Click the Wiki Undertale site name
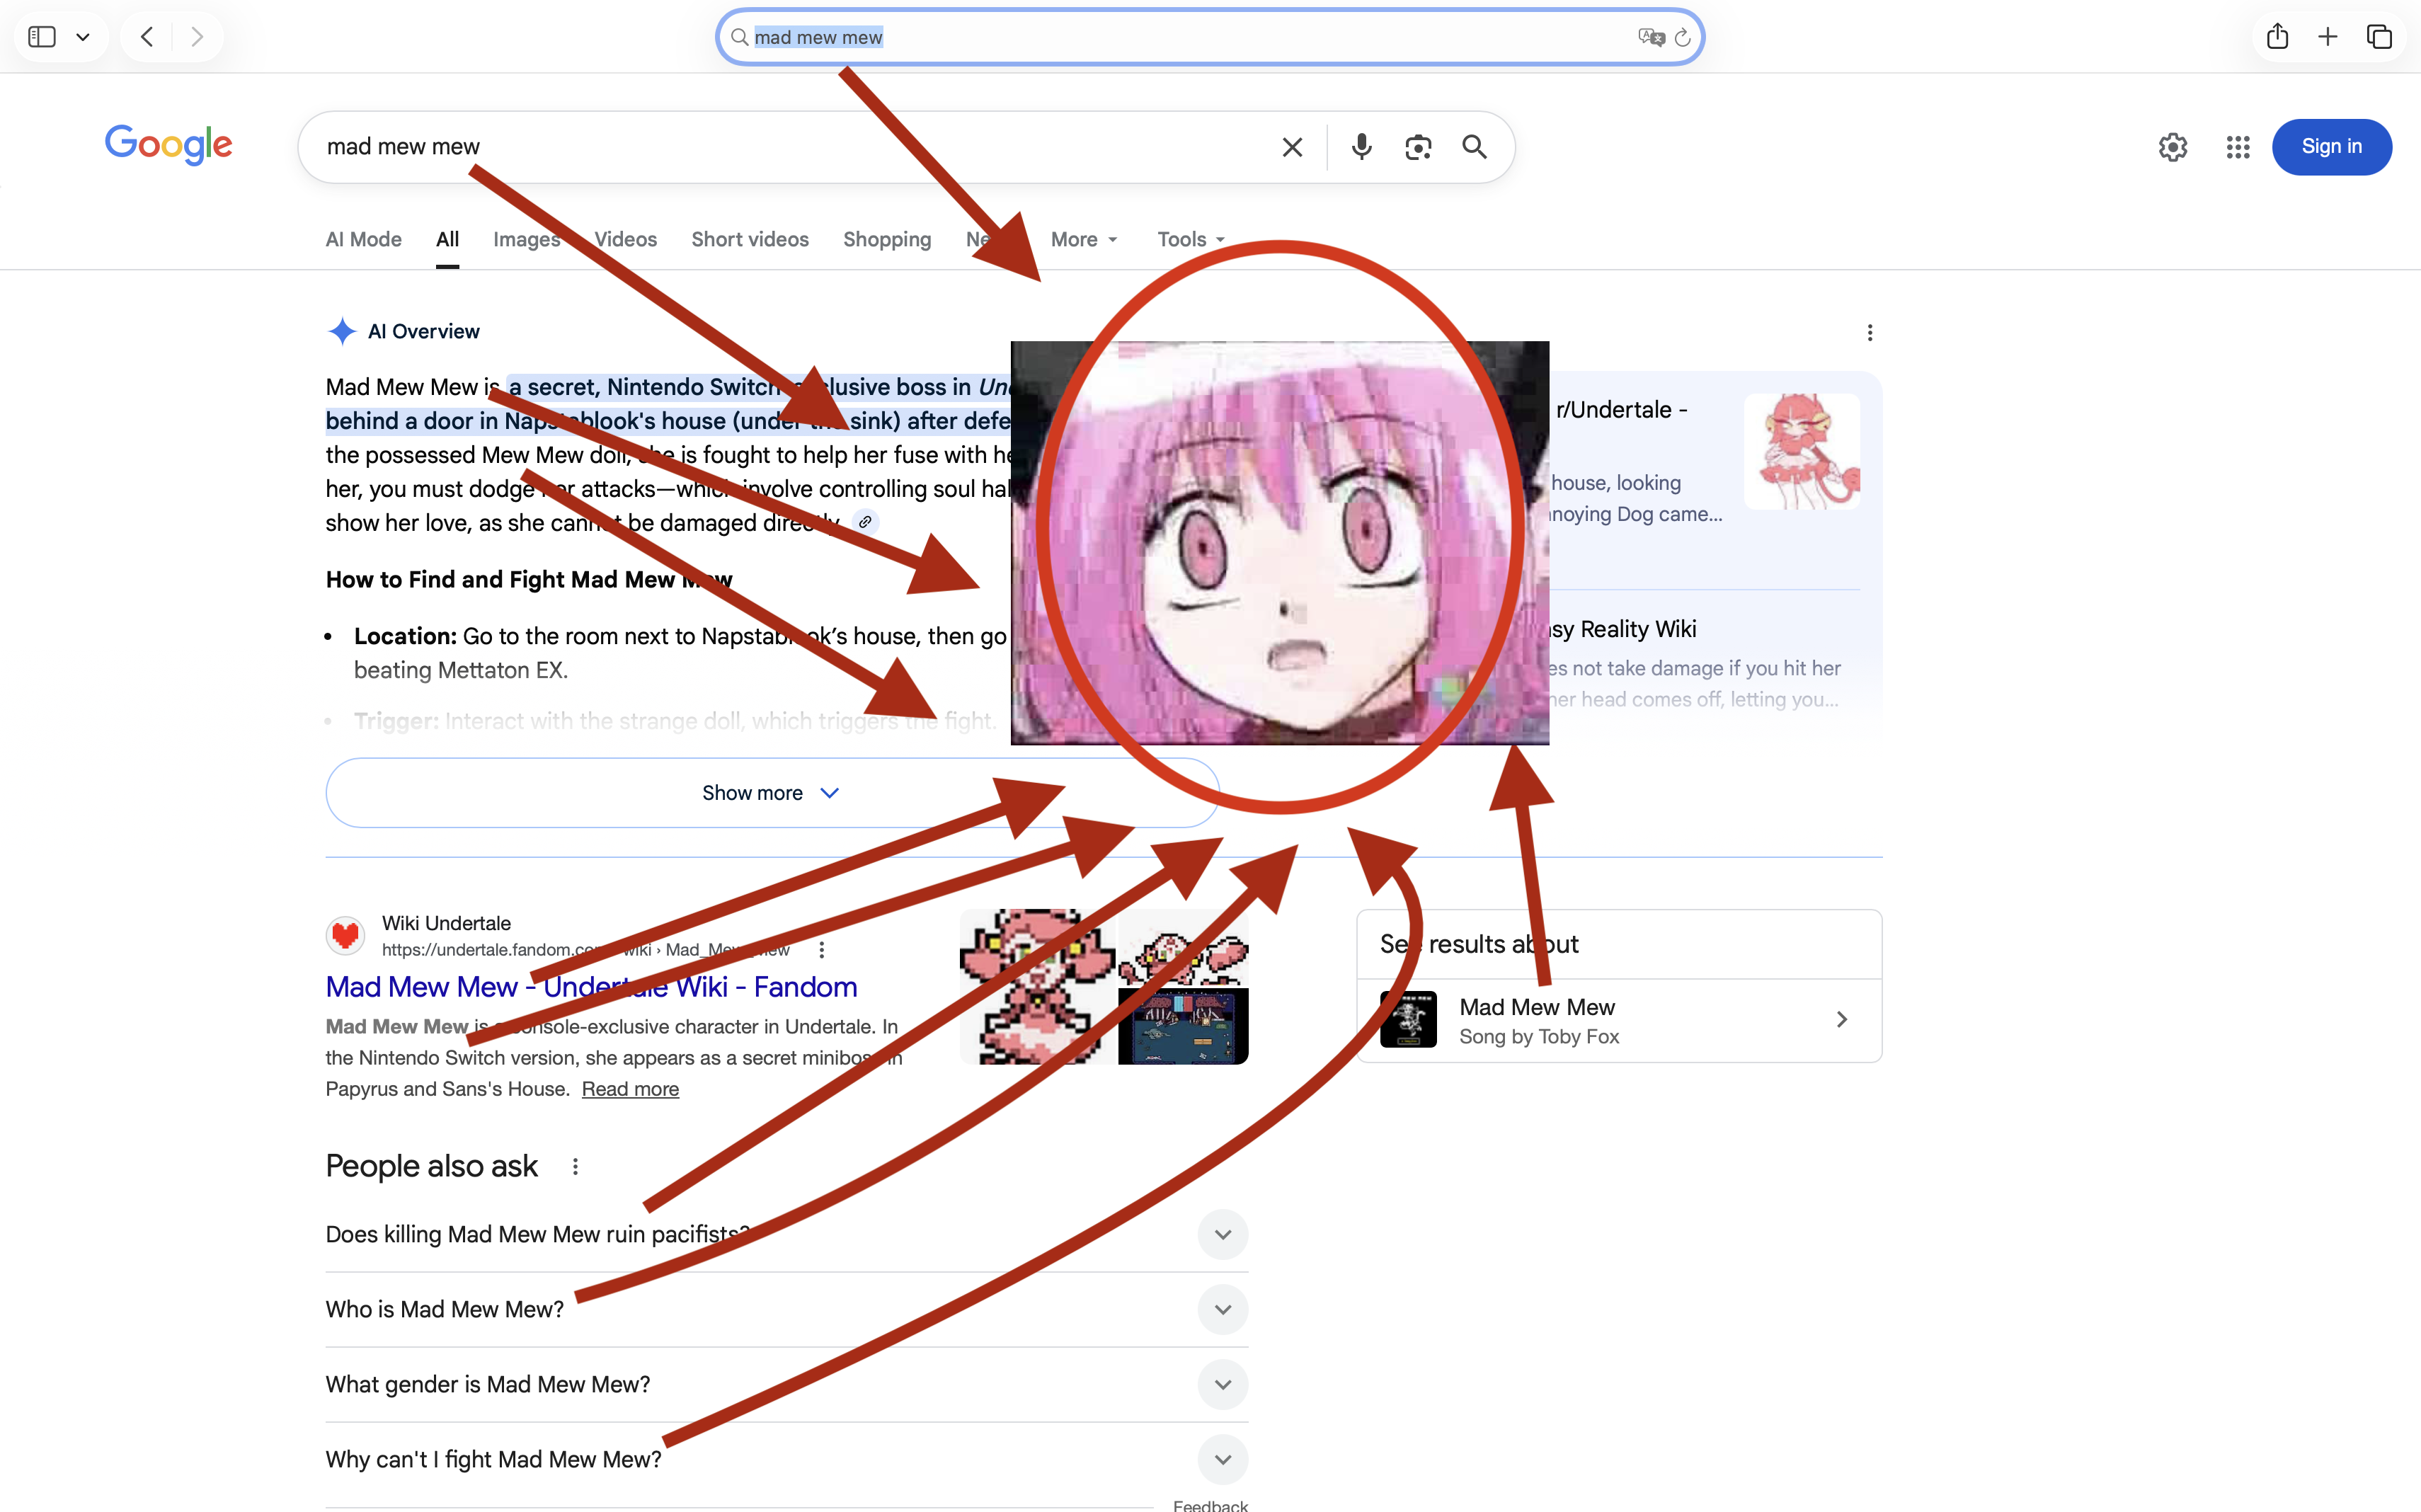The height and width of the screenshot is (1512, 2421). point(446,923)
